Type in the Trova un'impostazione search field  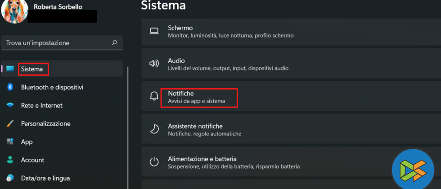pyautogui.click(x=56, y=43)
